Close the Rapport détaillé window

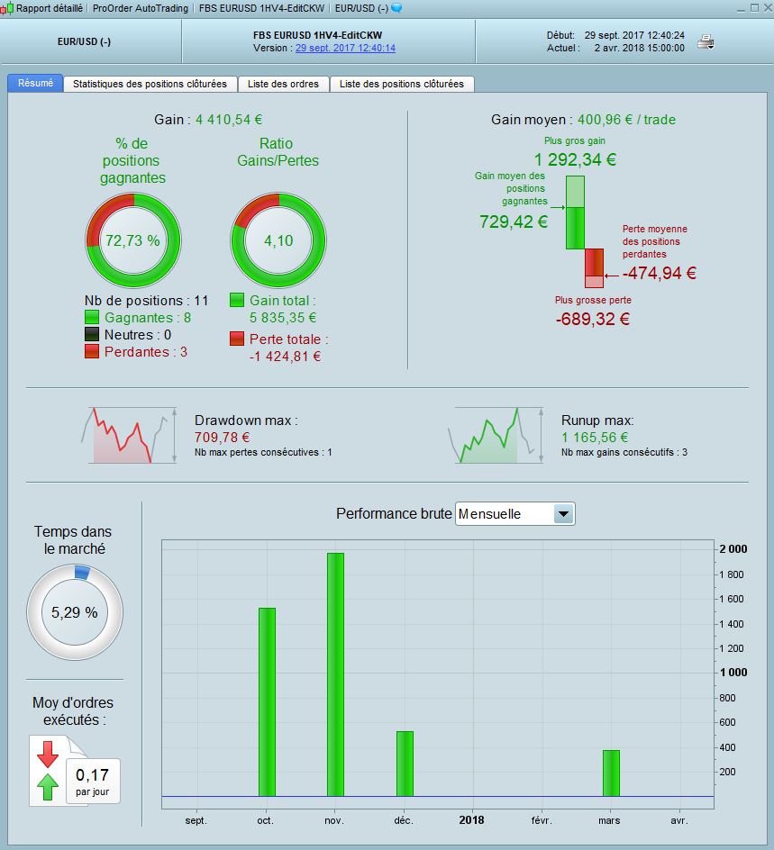(x=767, y=8)
